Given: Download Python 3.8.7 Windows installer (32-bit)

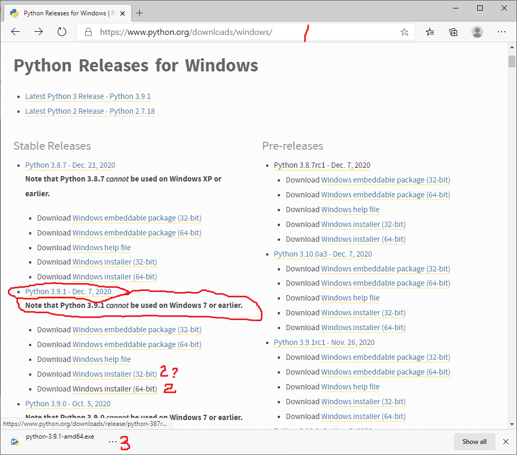Looking at the screenshot, I should point(114,262).
